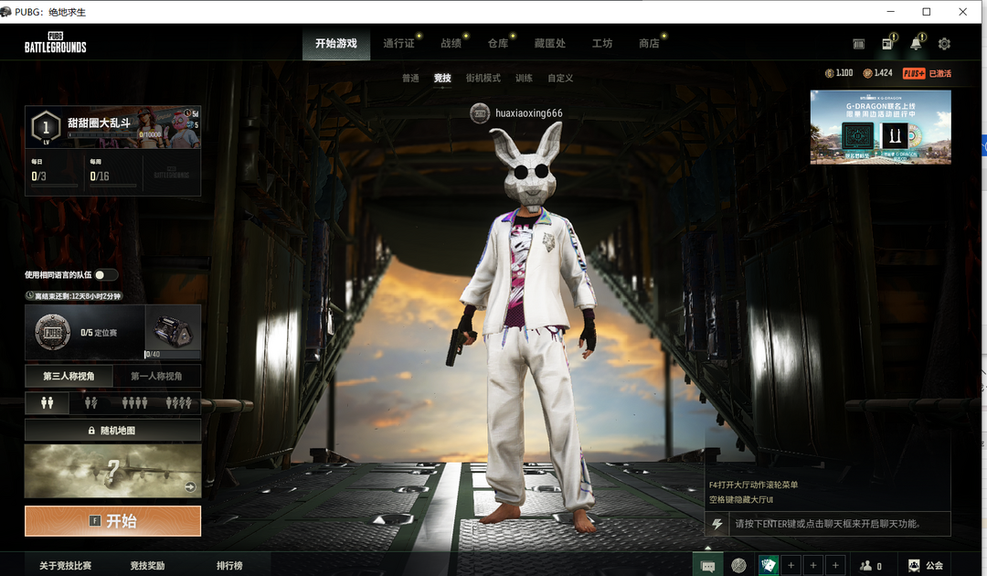Open the settings gear icon

pos(944,44)
